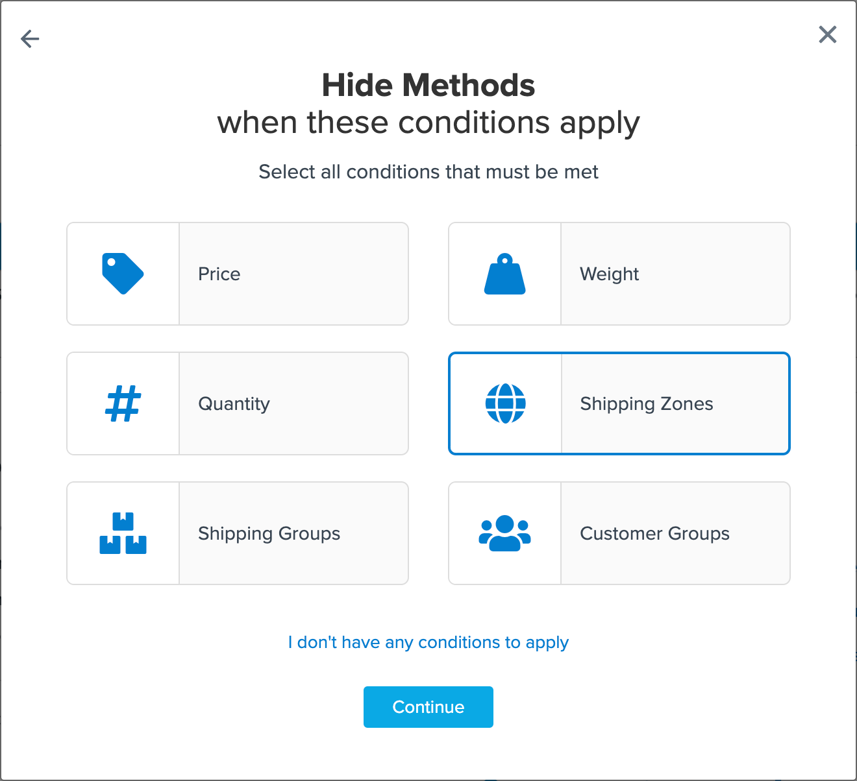Click the people Customer Groups icon
857x781 pixels.
[504, 533]
